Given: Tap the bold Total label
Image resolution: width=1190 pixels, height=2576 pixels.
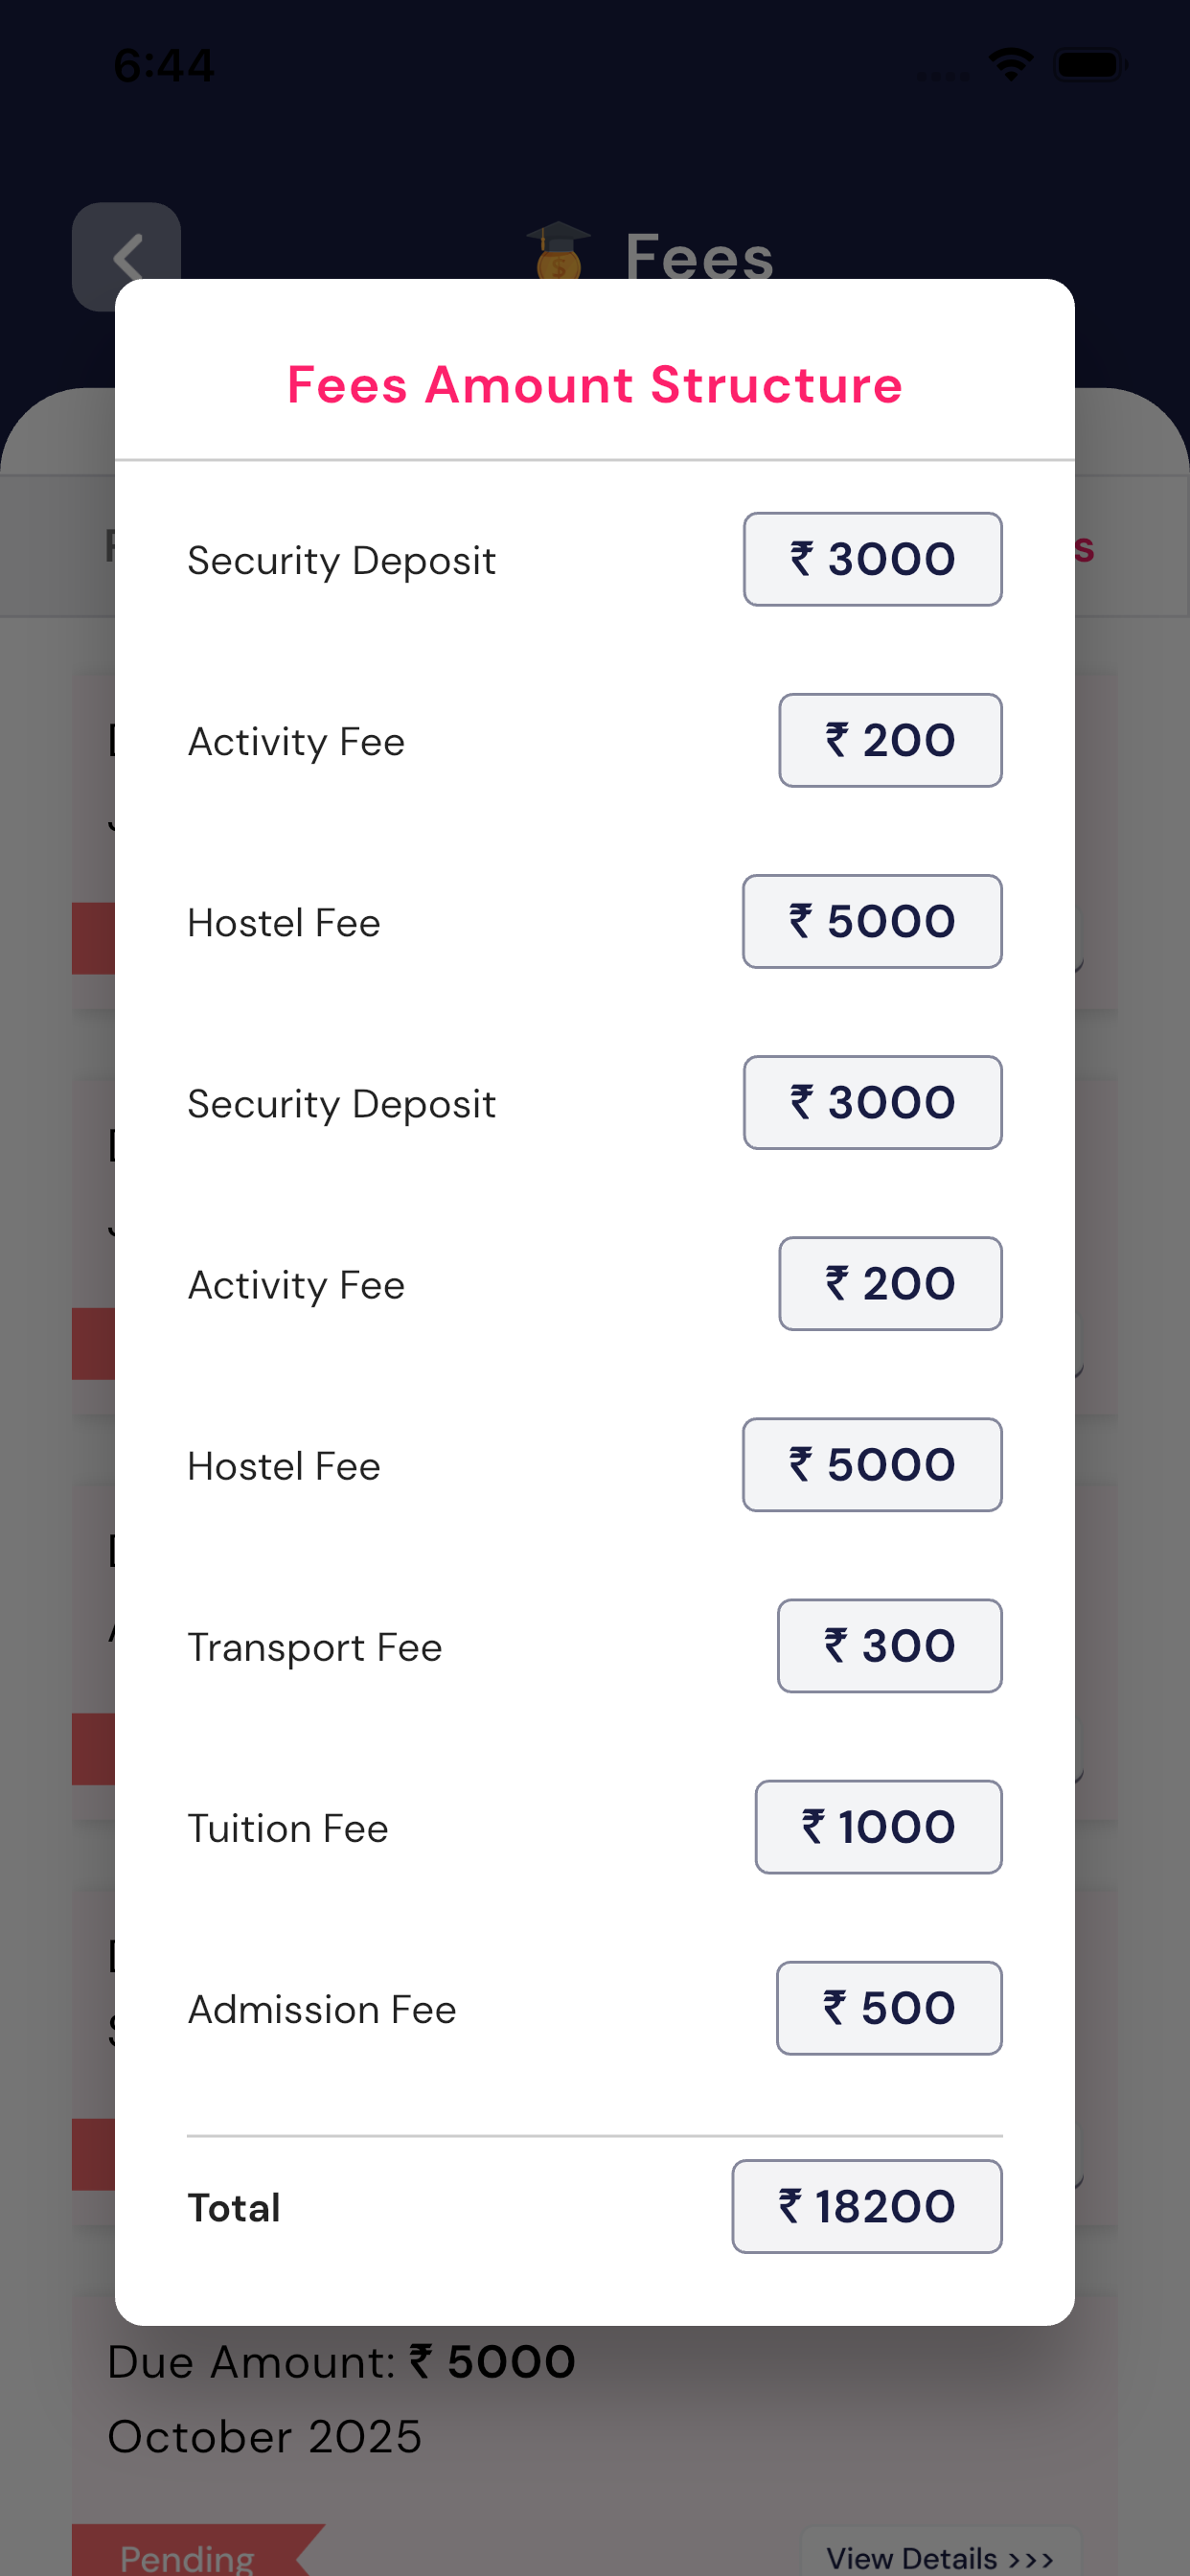Looking at the screenshot, I should [x=234, y=2207].
